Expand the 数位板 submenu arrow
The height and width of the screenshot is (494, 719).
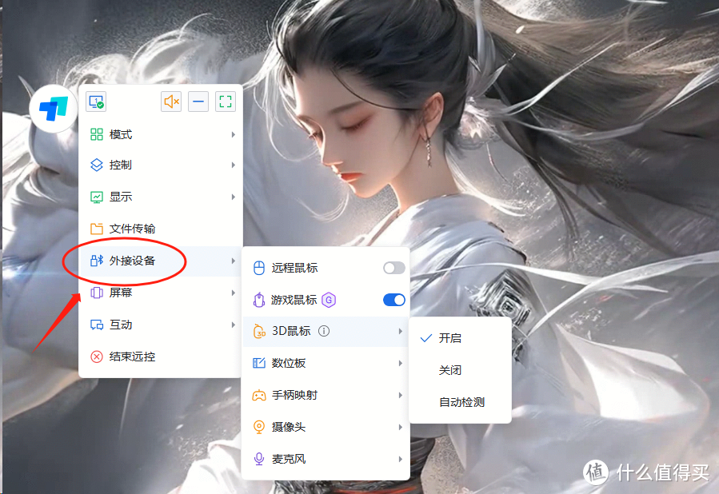pos(401,363)
